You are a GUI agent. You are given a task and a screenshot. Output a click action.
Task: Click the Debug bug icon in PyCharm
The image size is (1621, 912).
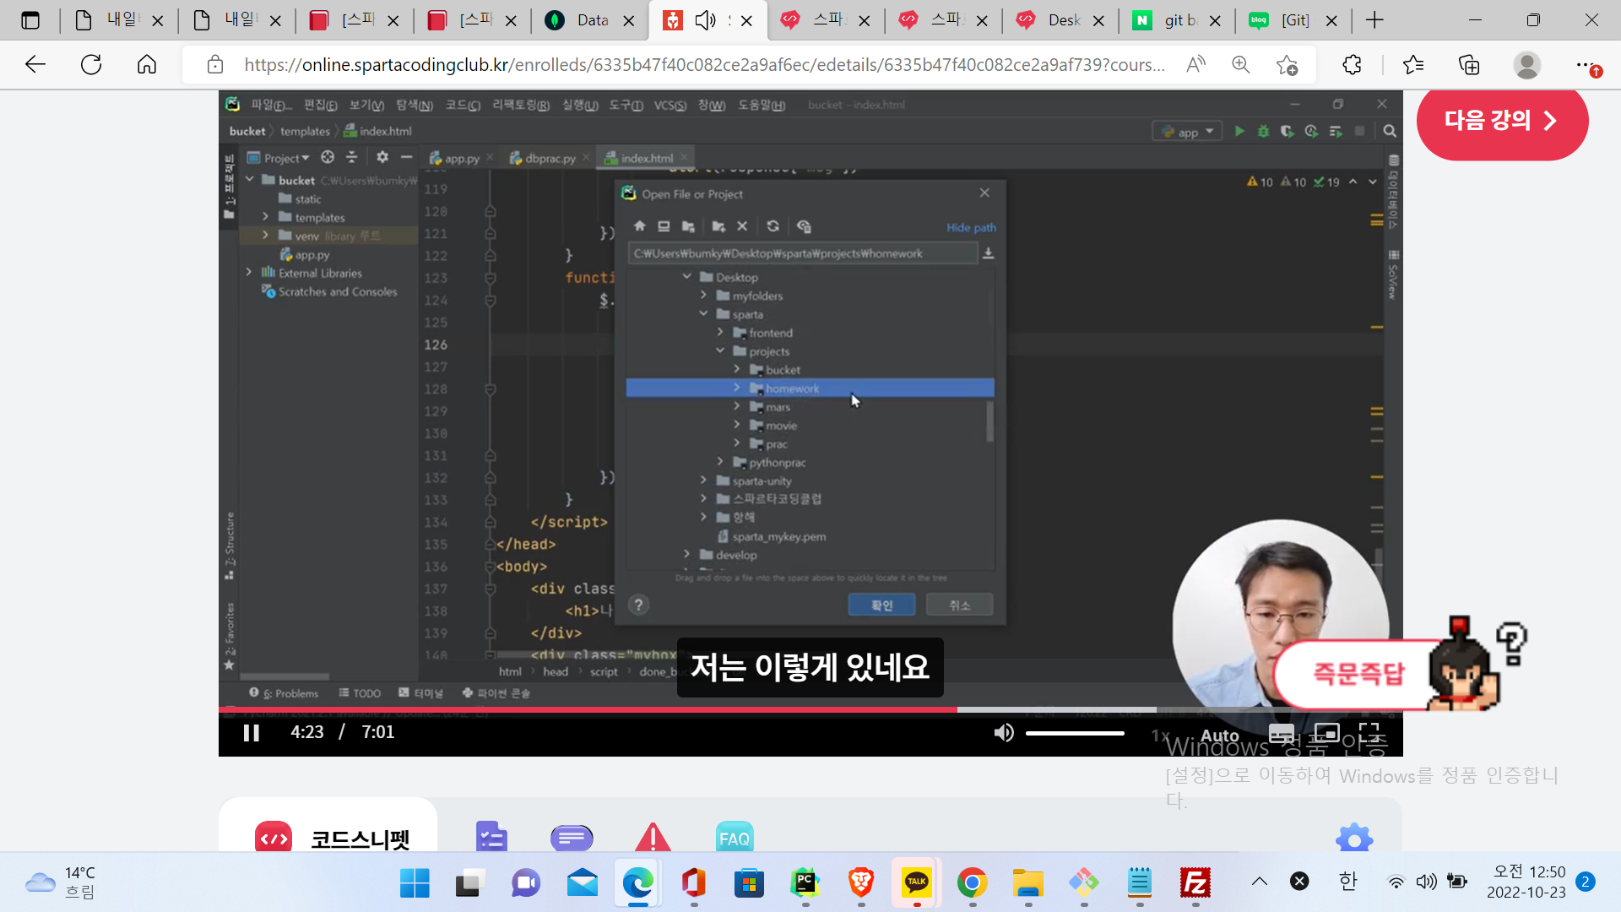click(1263, 132)
